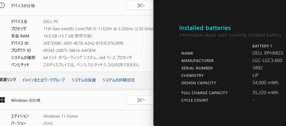Select system type value 64 ビット オペレーティング システム
Viewport: 286px width, 126px height.
88,58
